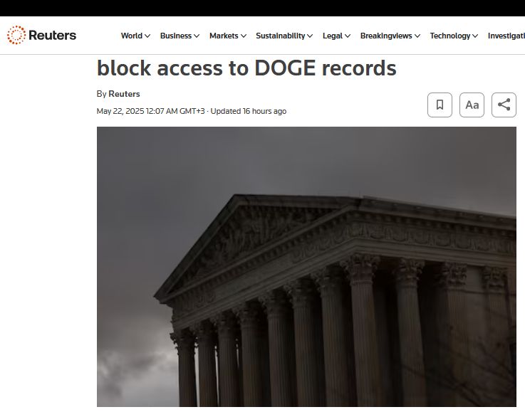Open the share icon menu
Screen dimensions: 525x412
504,105
